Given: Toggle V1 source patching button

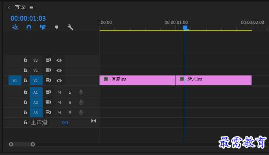Looking at the screenshot, I should (15, 80).
